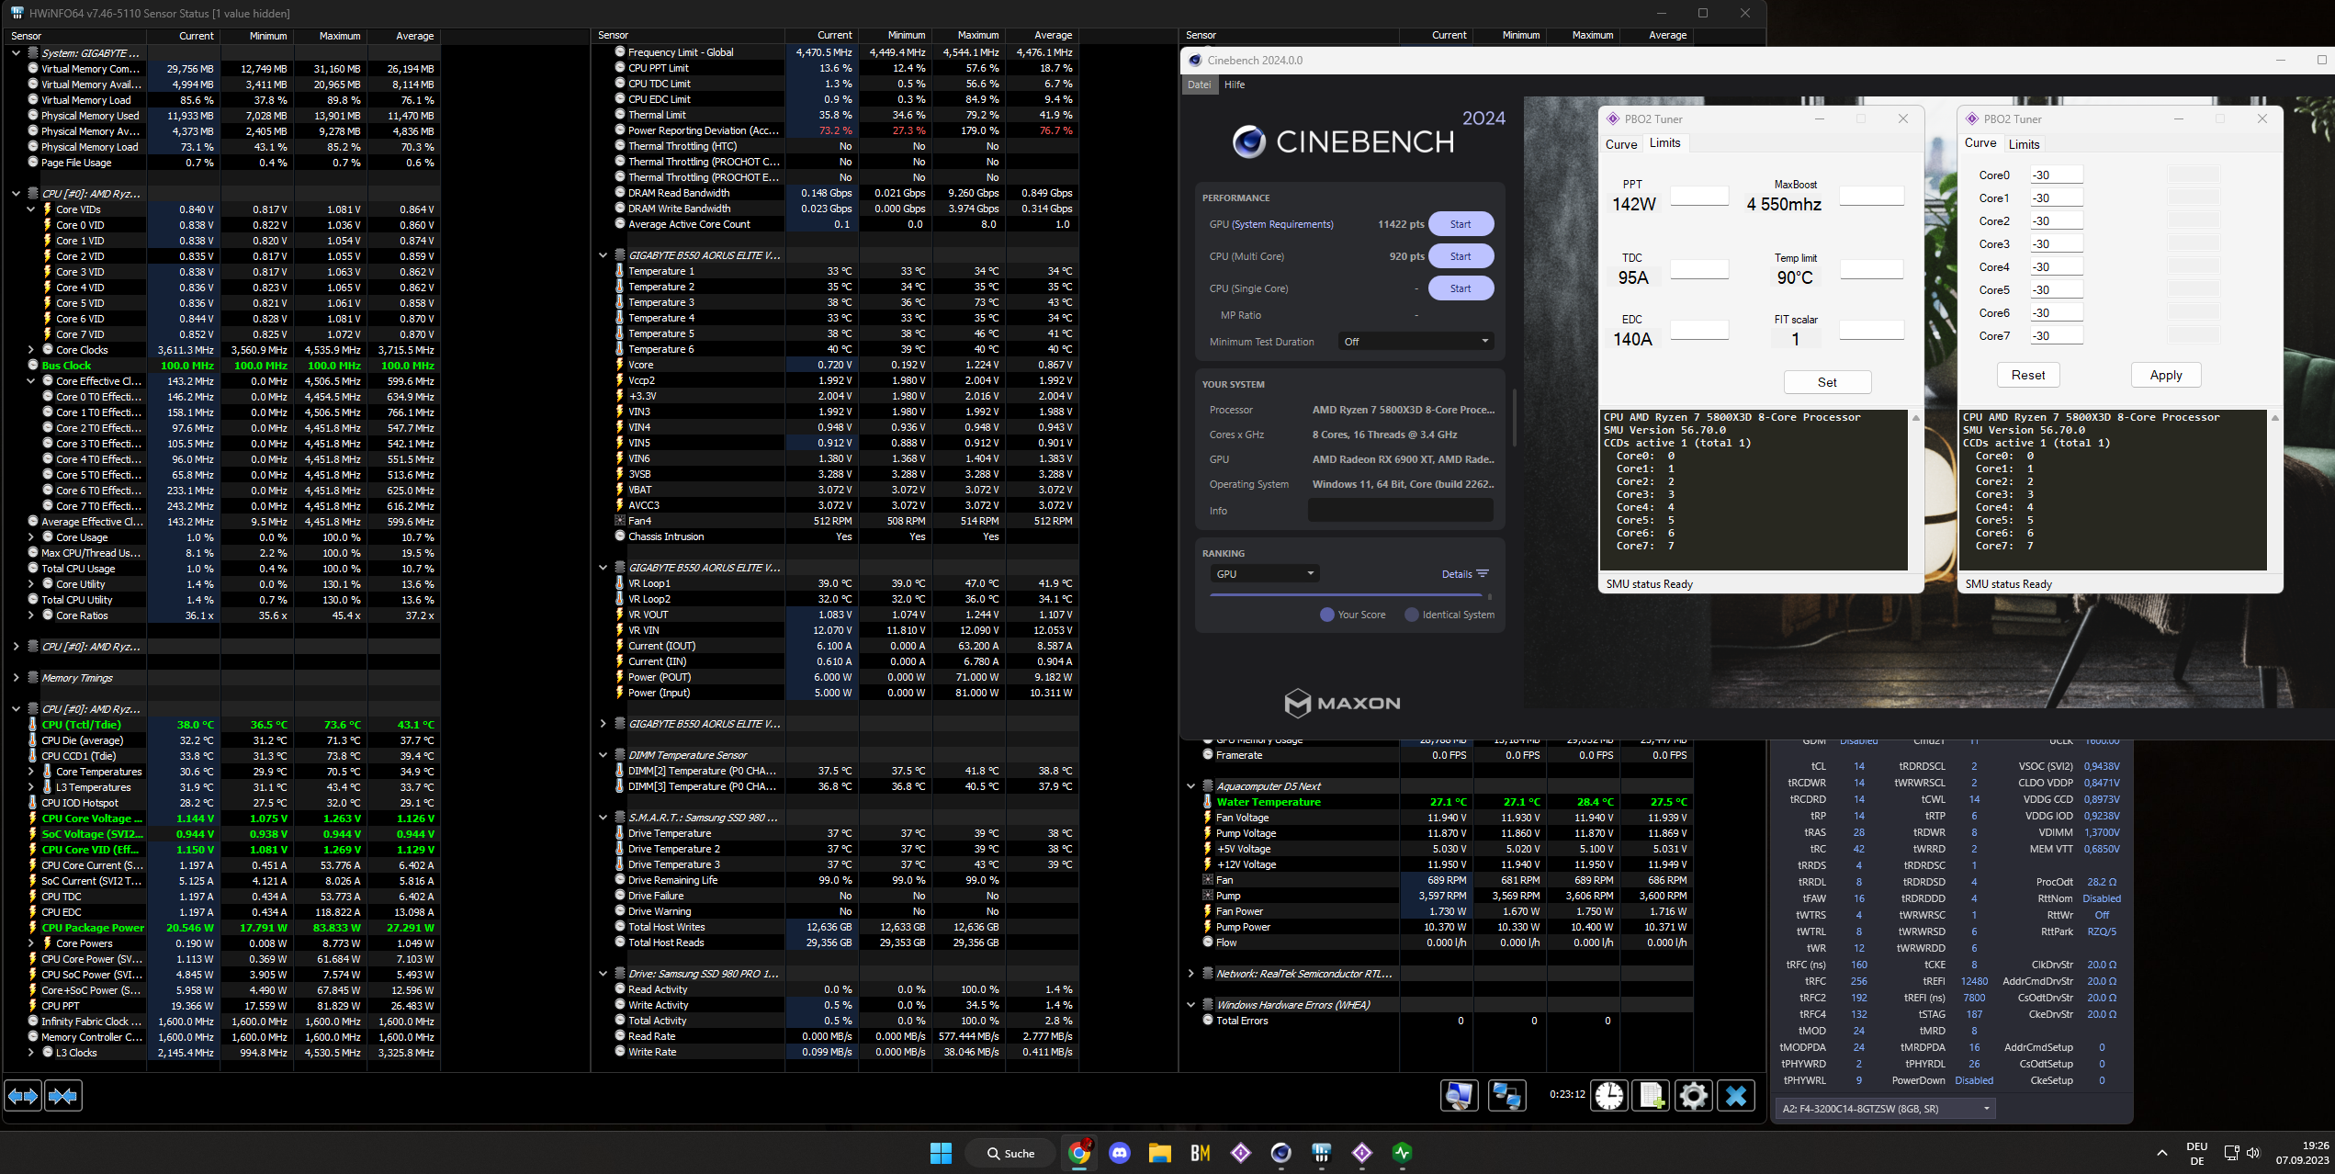Start the CPU (Multi Core) benchmark
2335x1174 pixels.
coord(1461,256)
